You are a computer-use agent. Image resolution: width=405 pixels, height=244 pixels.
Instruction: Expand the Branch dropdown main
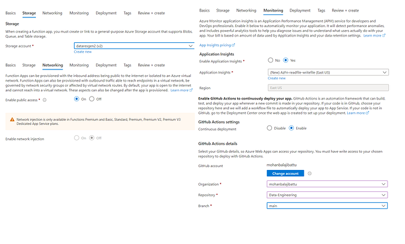327,206
